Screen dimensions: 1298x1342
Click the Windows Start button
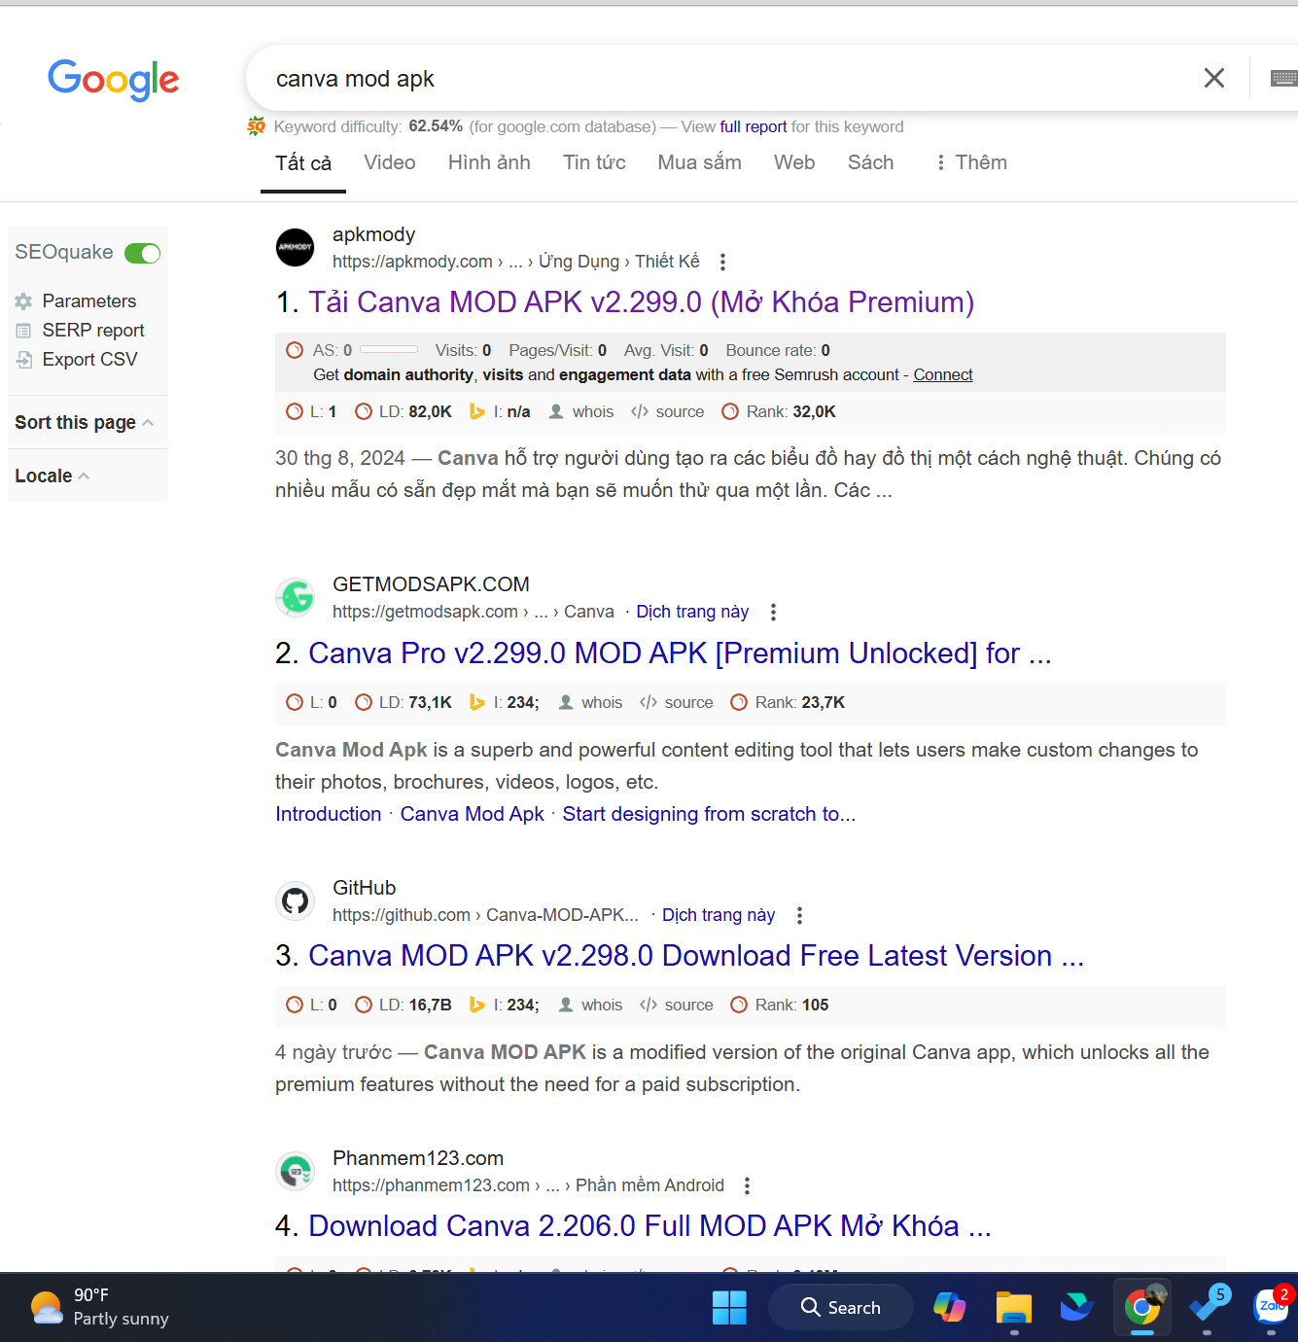point(729,1307)
